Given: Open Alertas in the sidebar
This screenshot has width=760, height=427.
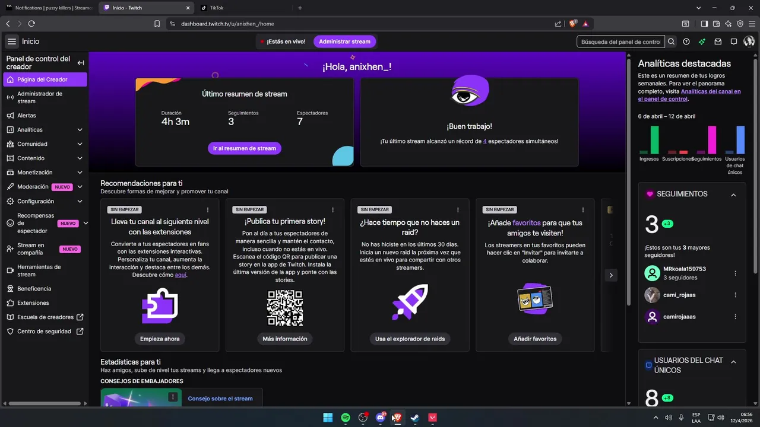Looking at the screenshot, I should tap(45, 116).
